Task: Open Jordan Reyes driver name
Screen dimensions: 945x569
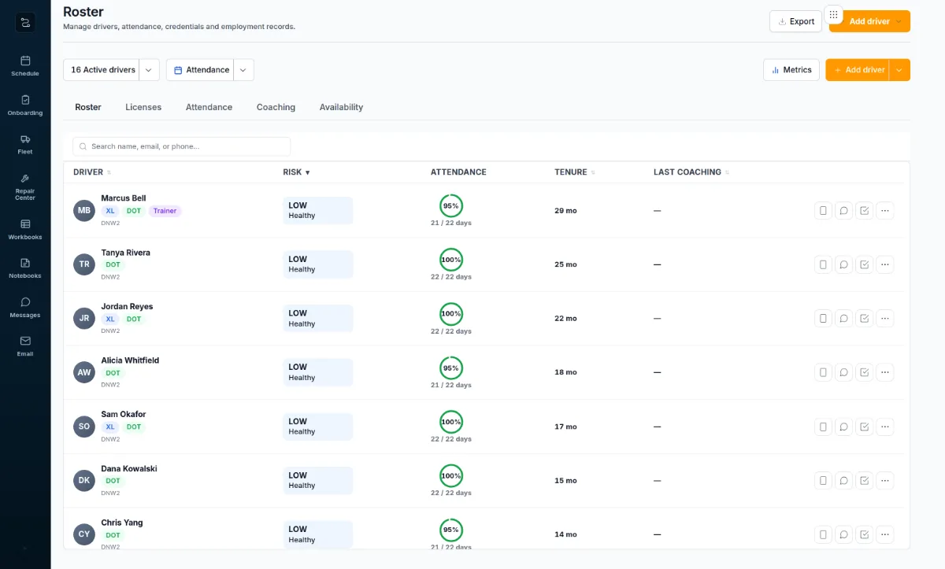Action: pos(127,307)
